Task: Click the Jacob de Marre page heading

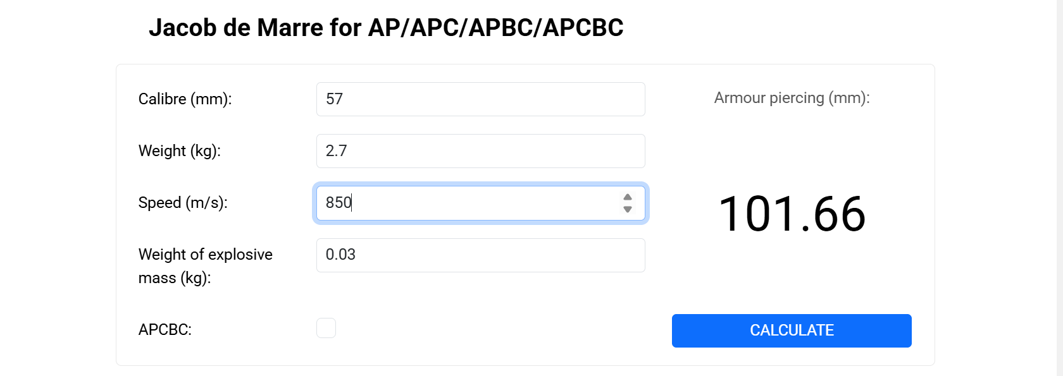Action: pos(386,28)
